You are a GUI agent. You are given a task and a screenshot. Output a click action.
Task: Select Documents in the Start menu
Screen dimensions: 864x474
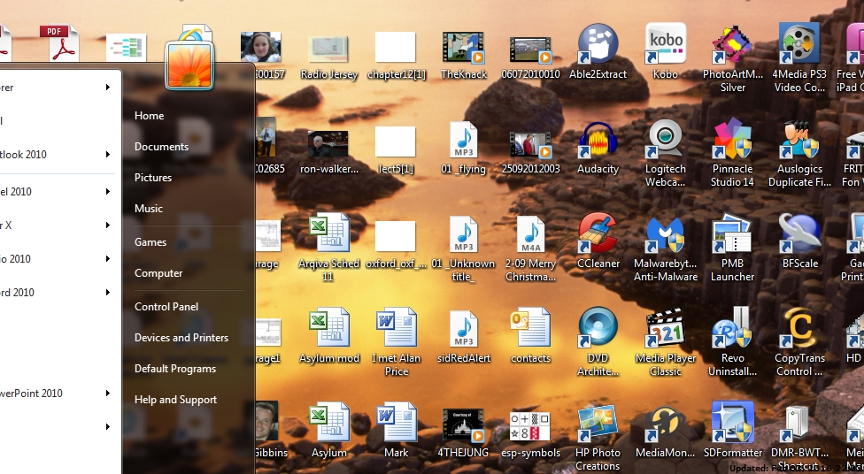pyautogui.click(x=161, y=147)
